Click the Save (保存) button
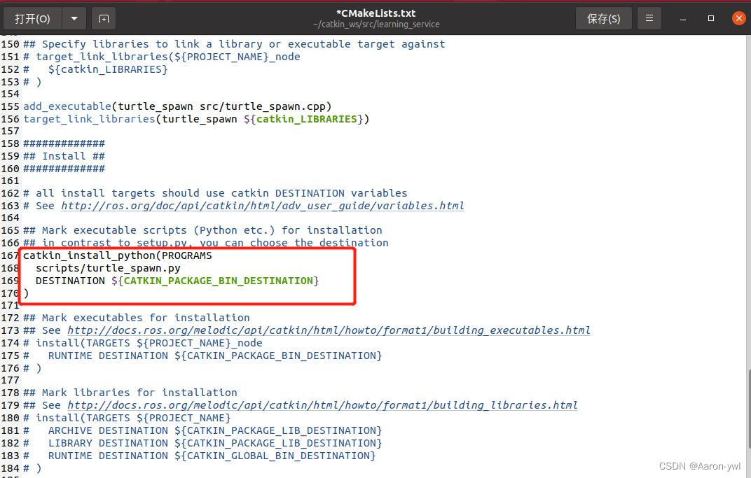751x478 pixels. coord(603,19)
